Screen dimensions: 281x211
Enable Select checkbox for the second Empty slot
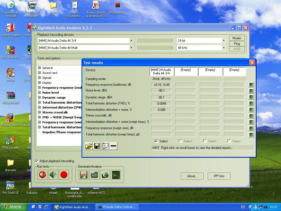point(204,141)
